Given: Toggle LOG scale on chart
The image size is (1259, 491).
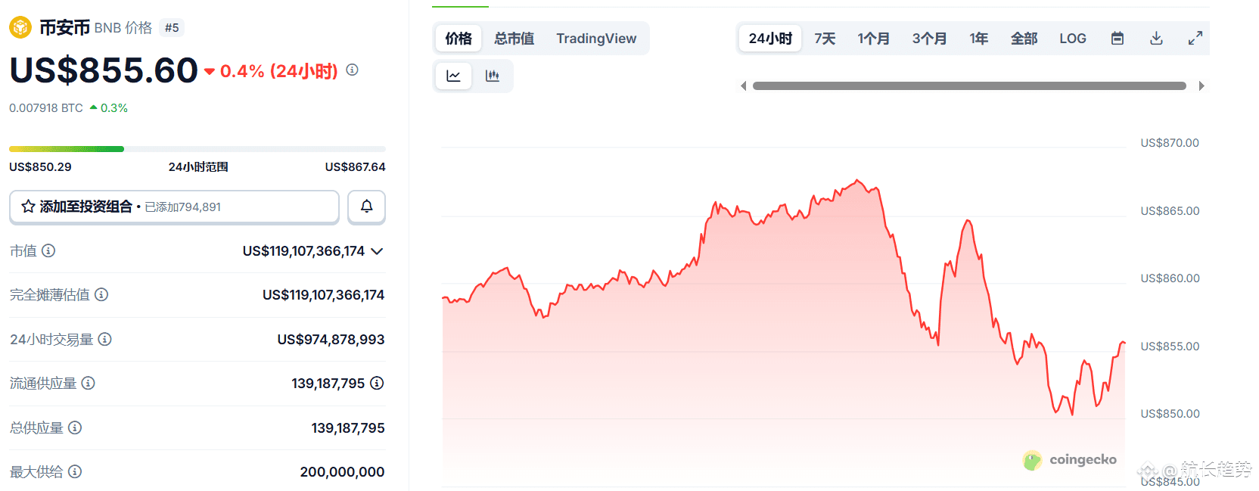Looking at the screenshot, I should click(1072, 39).
